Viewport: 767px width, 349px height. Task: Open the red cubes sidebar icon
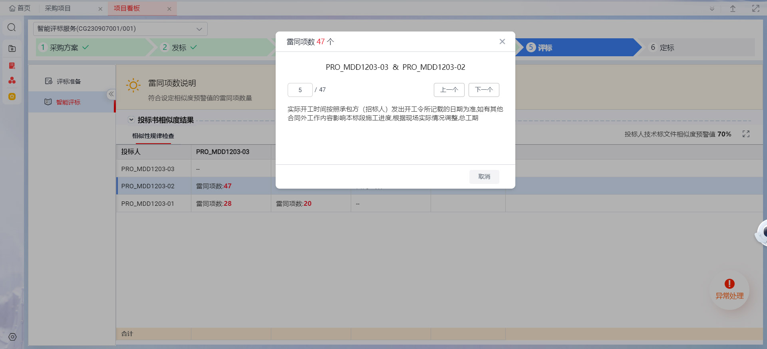12,81
